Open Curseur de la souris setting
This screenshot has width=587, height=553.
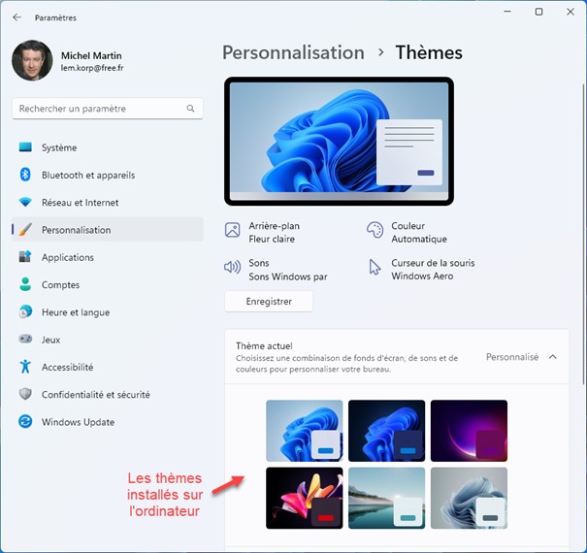(x=431, y=270)
